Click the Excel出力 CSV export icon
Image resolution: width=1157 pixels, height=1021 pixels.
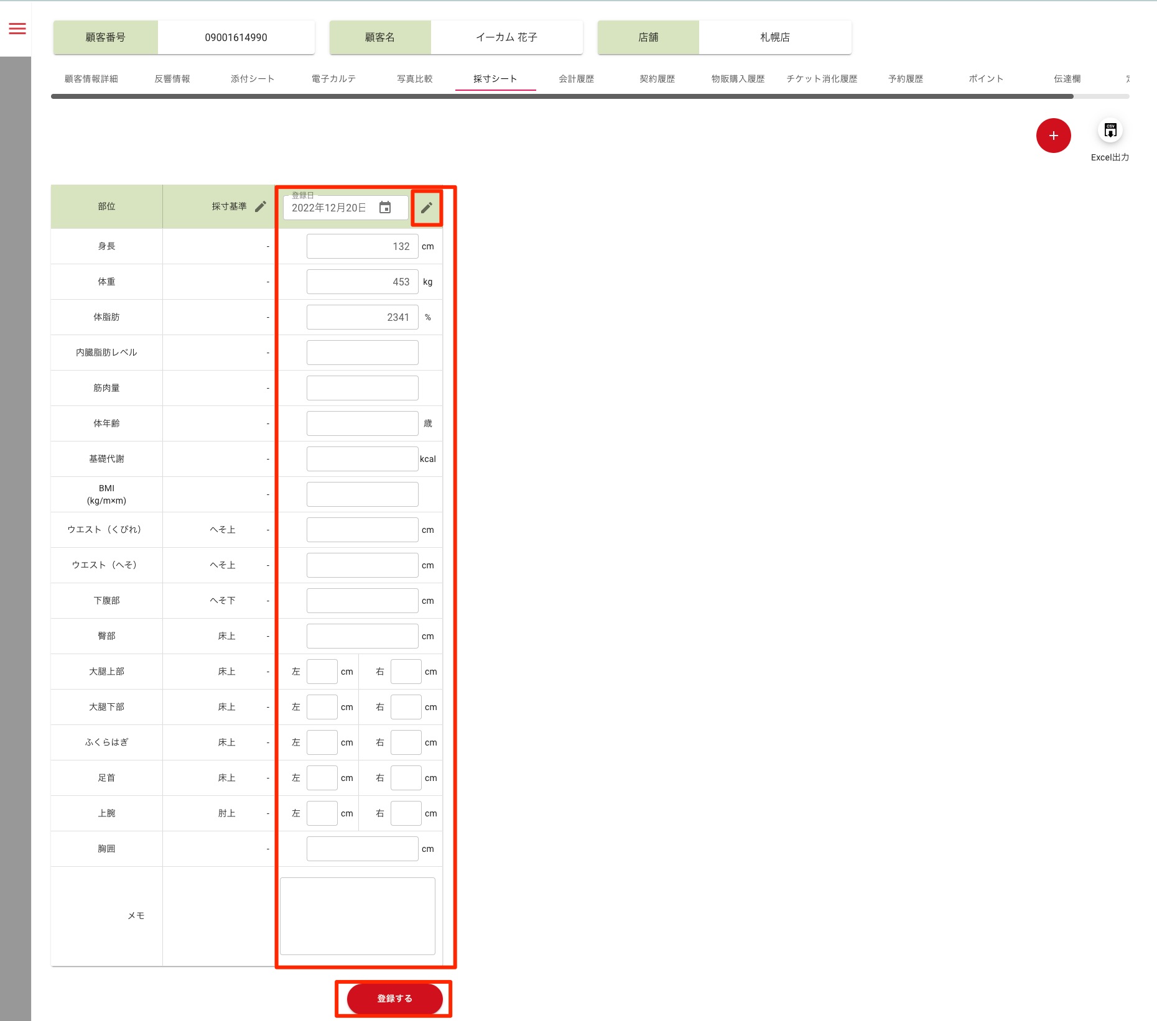[1110, 131]
